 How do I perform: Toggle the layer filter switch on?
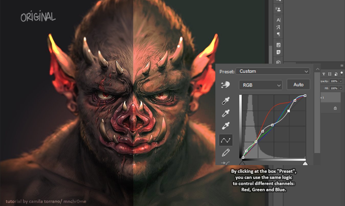click(x=341, y=74)
